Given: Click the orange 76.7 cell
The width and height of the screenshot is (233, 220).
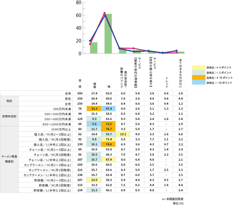Looking at the screenshot, I should click(108, 129).
